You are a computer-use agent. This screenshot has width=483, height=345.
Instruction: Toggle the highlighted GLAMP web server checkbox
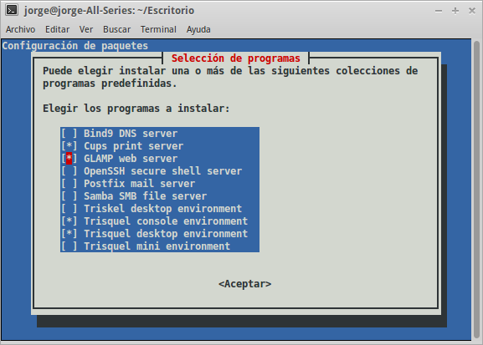(69, 159)
